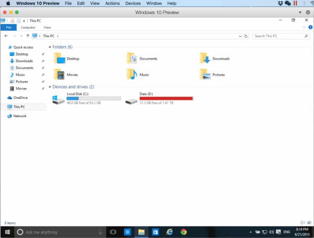This screenshot has width=314, height=238.
Task: Click the Dropbox icon in Mac menu bar
Action: pyautogui.click(x=281, y=3)
